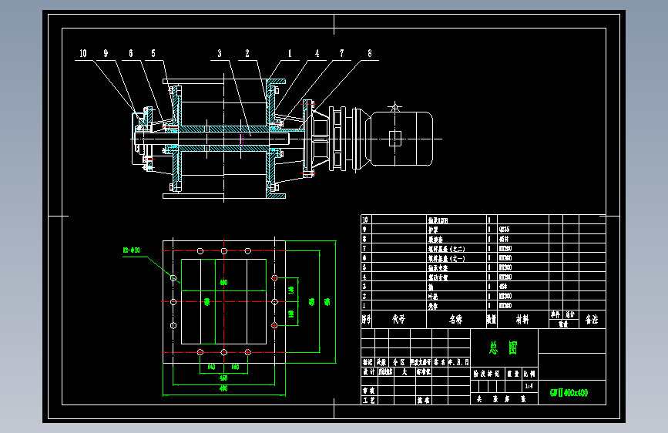Select callout number 9 above the assembly view

click(106, 53)
